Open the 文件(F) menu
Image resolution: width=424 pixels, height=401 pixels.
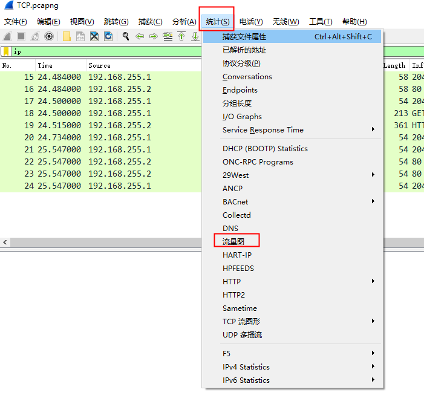[15, 21]
